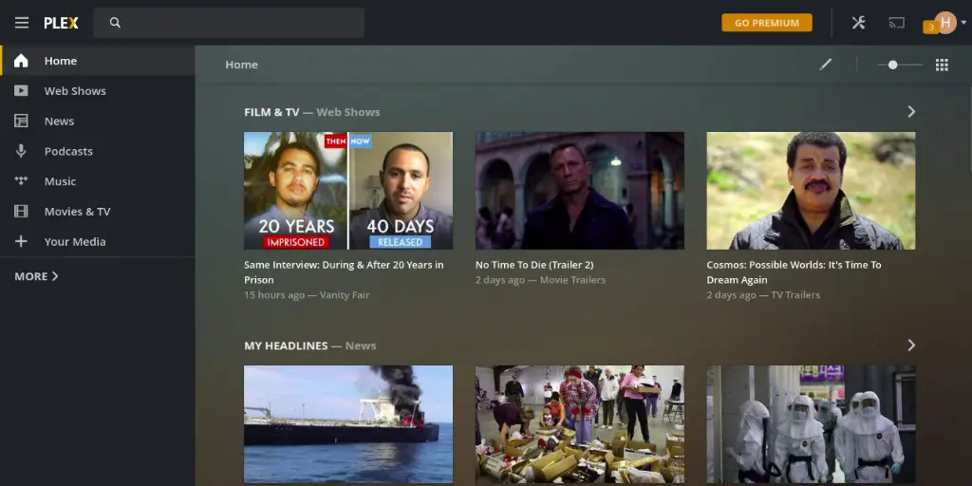
Task: Click the Movies & TV film icon
Action: click(21, 212)
